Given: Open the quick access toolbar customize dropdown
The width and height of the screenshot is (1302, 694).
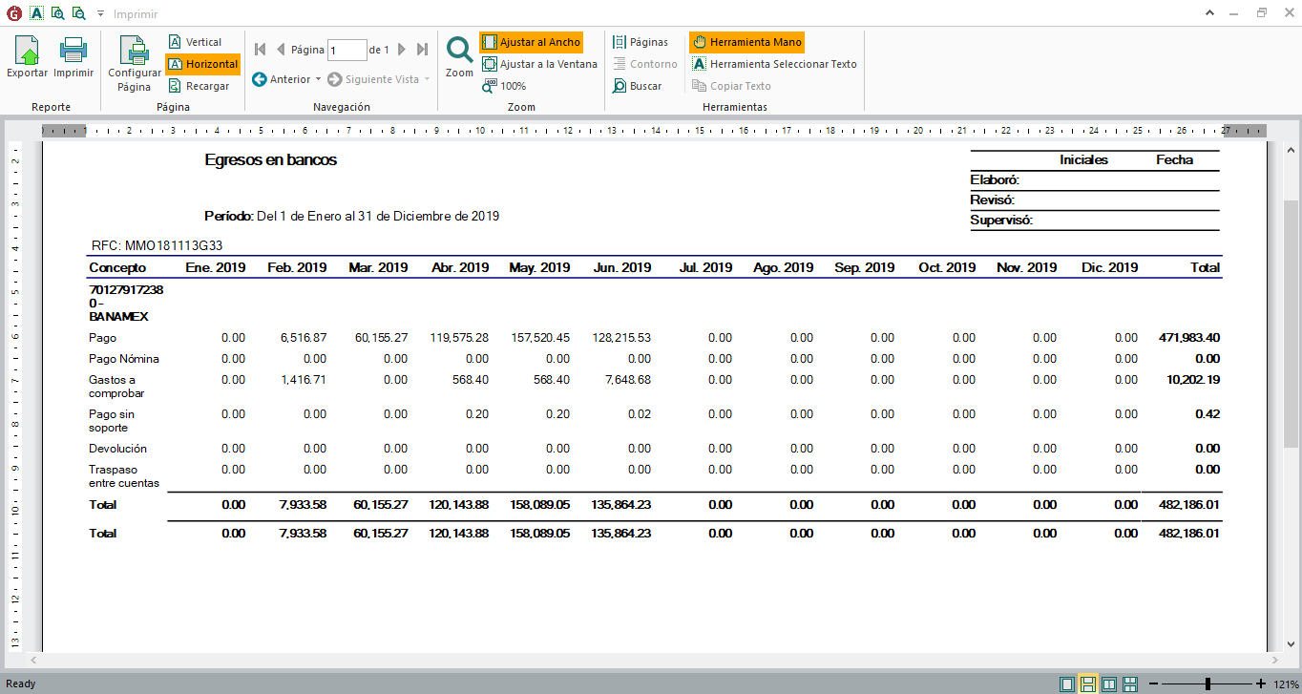Looking at the screenshot, I should tap(100, 14).
